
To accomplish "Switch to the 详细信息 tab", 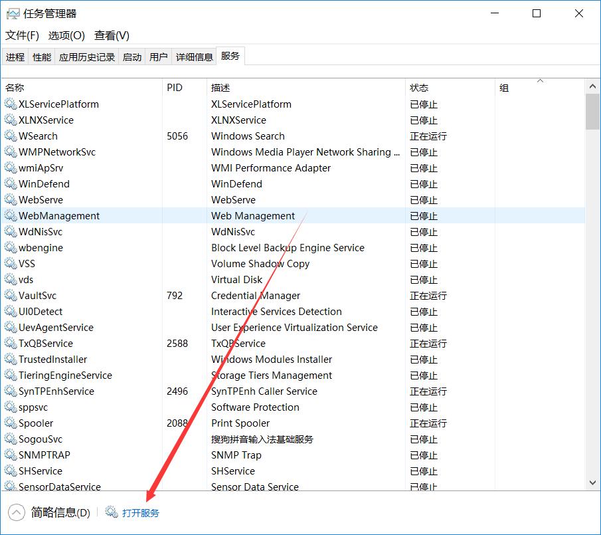I will (x=194, y=56).
